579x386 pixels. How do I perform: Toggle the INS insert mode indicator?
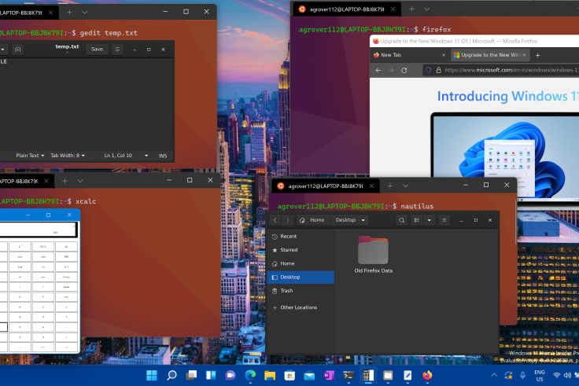163,156
